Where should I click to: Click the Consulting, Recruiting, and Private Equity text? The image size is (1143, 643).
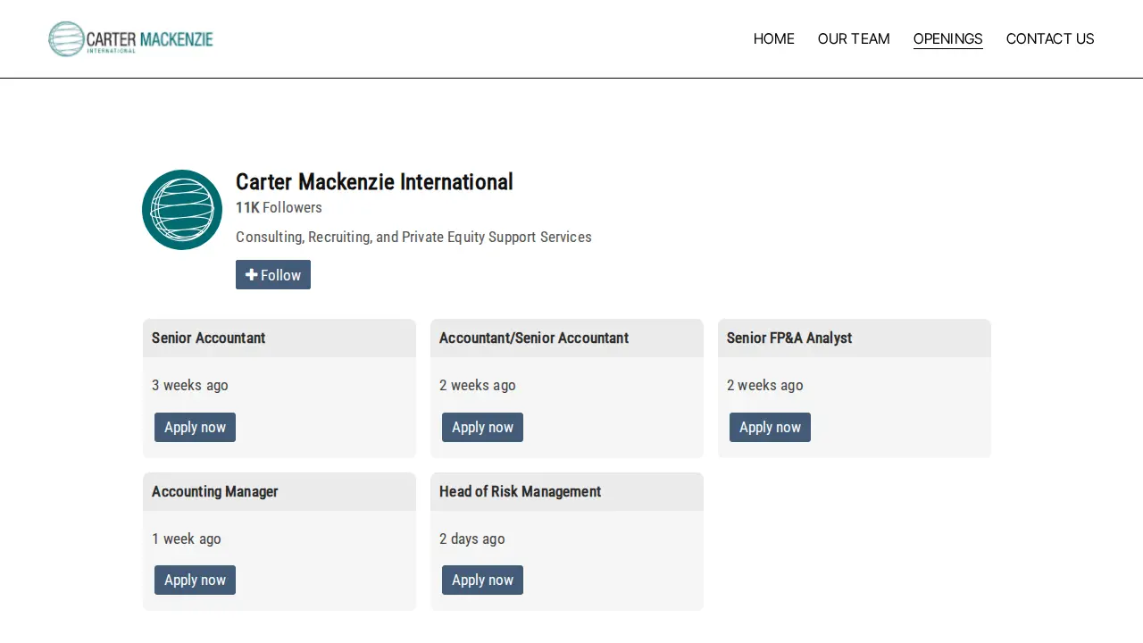click(x=413, y=237)
